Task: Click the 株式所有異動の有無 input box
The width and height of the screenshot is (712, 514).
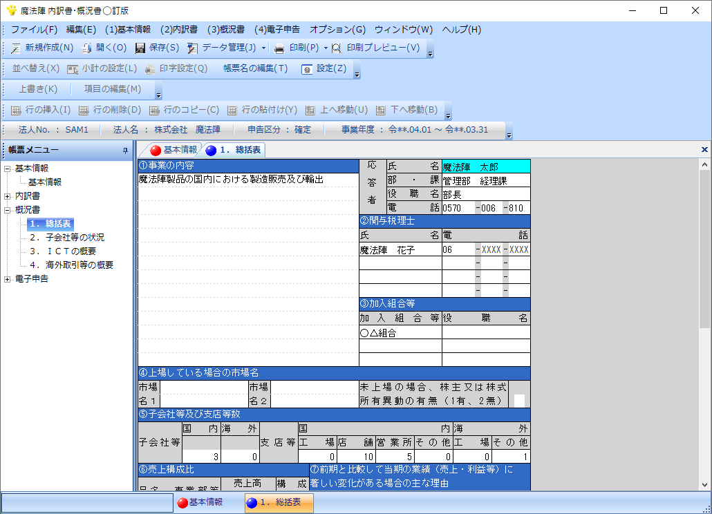Action: (519, 400)
